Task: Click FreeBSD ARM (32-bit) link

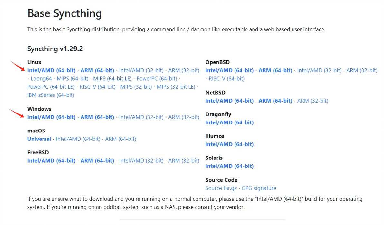Action: pyautogui.click(x=184, y=161)
